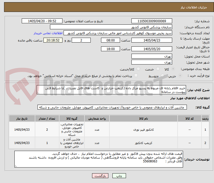
Task: Click the resize handle of buyer notes box
Action: [x=16, y=166]
